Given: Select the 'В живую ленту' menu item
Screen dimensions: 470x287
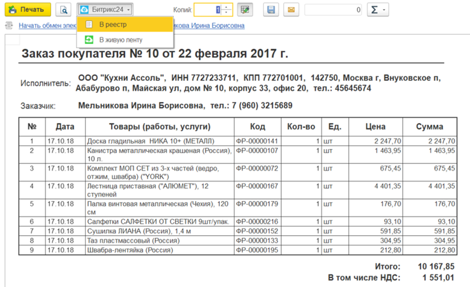Looking at the screenshot, I should [125, 40].
